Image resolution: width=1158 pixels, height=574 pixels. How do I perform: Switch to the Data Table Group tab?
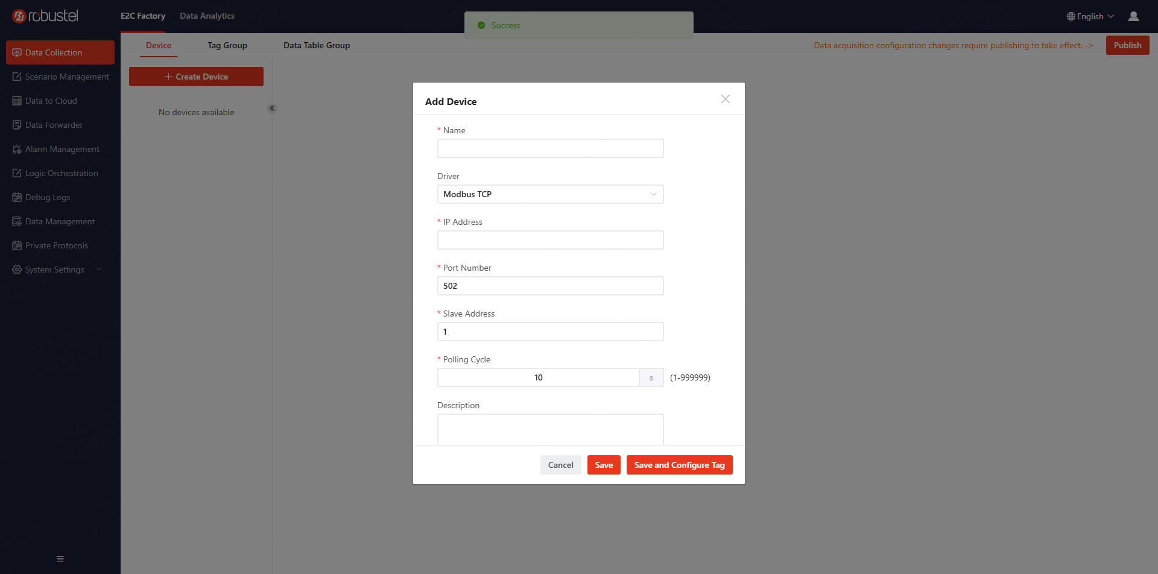pos(316,45)
